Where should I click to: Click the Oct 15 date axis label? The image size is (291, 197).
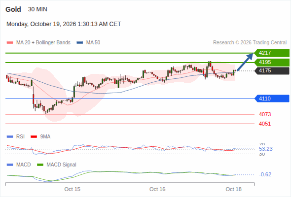point(72,189)
